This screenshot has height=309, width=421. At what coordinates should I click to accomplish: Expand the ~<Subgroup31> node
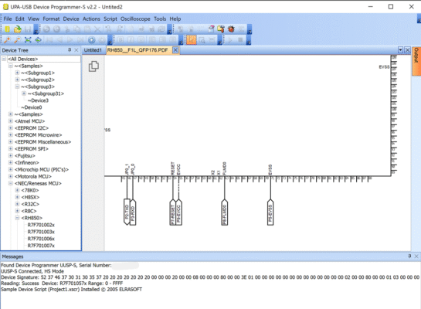pyautogui.click(x=24, y=93)
